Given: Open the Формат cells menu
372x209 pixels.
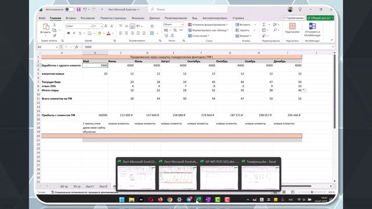Looking at the screenshot, I should (244, 36).
